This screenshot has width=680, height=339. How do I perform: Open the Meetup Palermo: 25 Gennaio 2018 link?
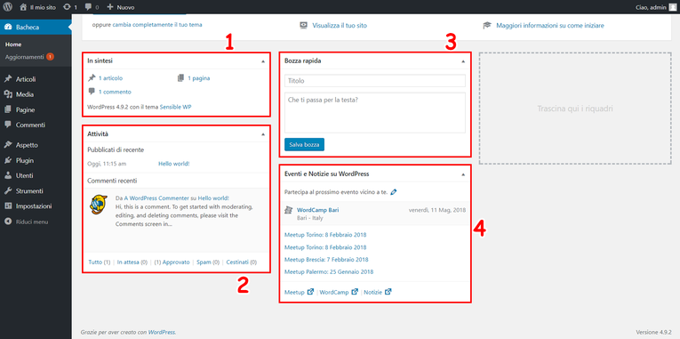329,272
